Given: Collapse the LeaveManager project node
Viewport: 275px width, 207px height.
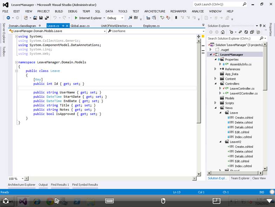Looking at the screenshot, I should tap(211, 55).
